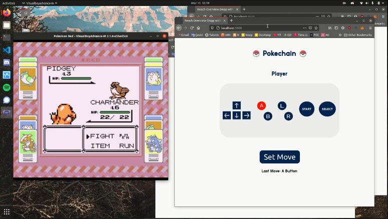Click the left arrow on the d-pad
Screen dimensions: 388x219
227,115
